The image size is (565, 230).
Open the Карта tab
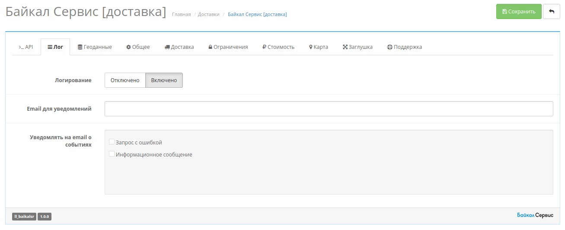click(319, 47)
